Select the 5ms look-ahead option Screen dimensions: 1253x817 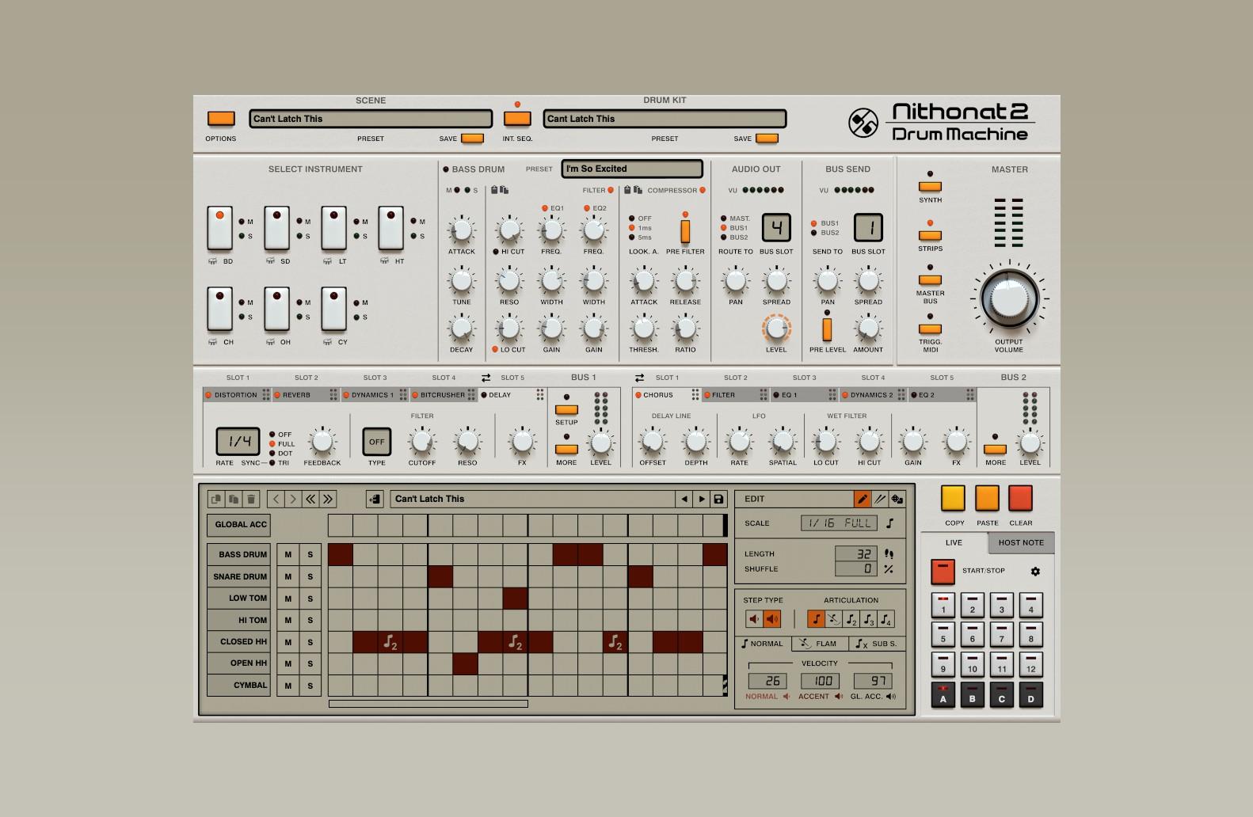(632, 237)
